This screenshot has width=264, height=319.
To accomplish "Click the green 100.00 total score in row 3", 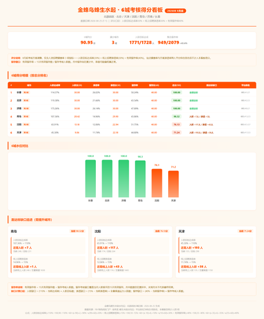I will click(176, 108).
